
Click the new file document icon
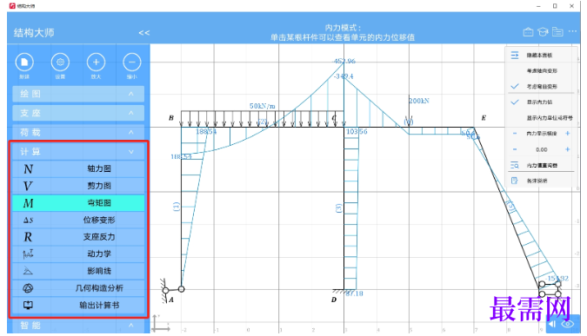point(24,63)
